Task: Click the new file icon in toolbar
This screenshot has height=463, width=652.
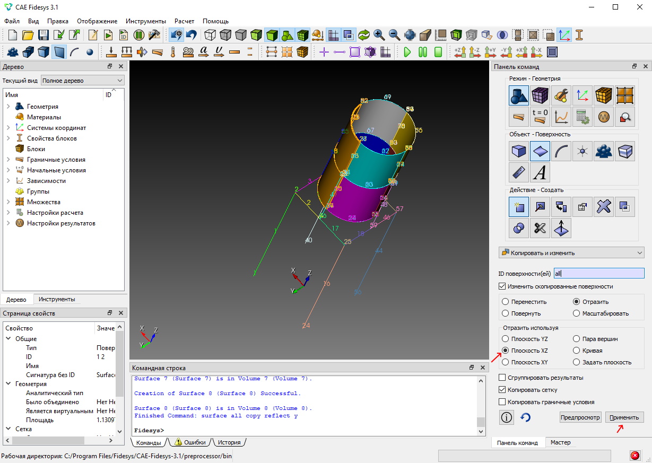Action: click(x=13, y=35)
